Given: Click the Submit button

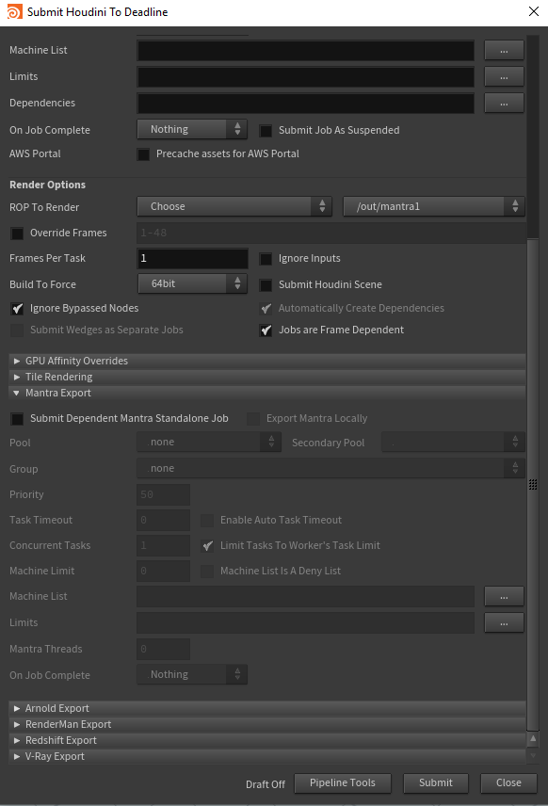Looking at the screenshot, I should click(x=435, y=782).
